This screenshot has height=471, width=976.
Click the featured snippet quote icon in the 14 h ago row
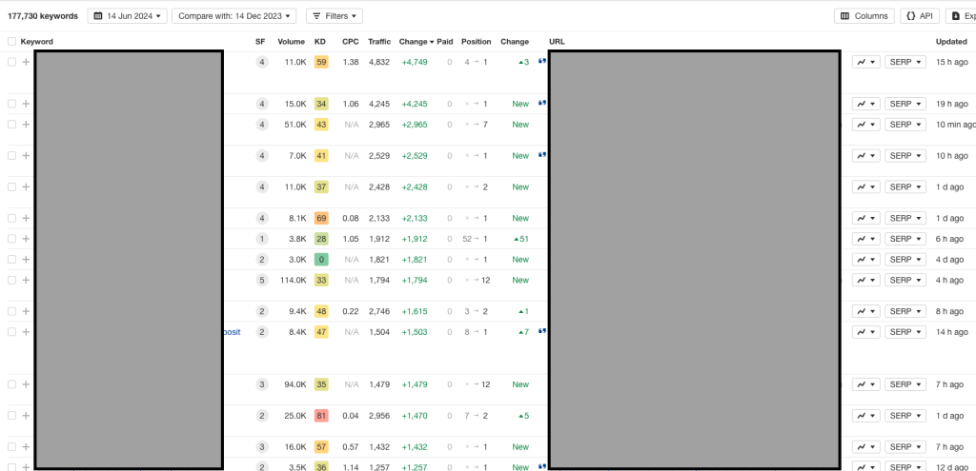click(x=541, y=331)
